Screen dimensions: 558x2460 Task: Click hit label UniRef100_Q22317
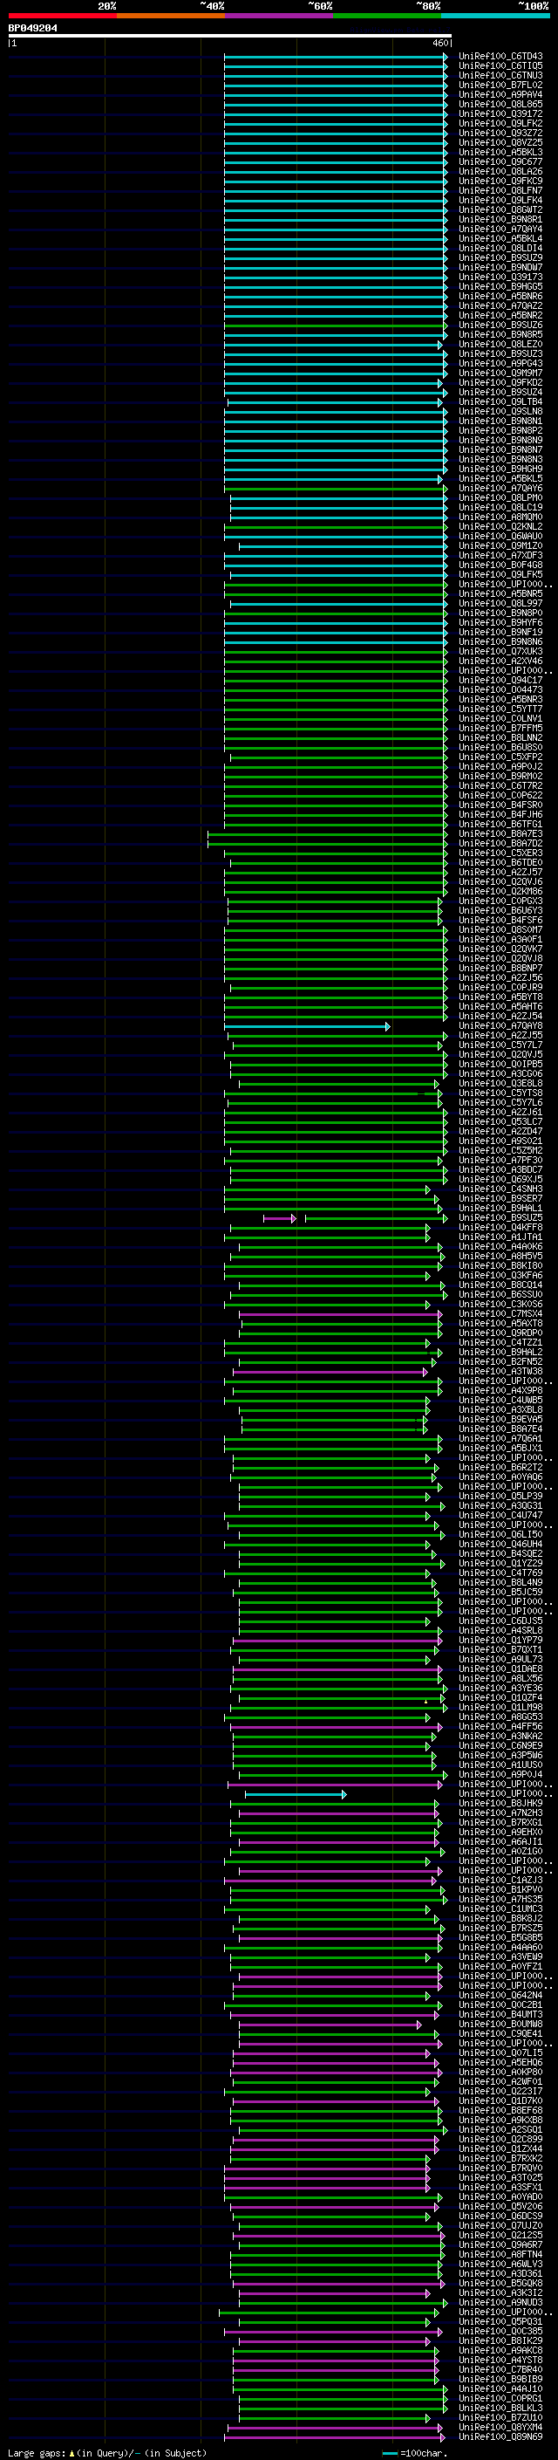[x=500, y=2092]
